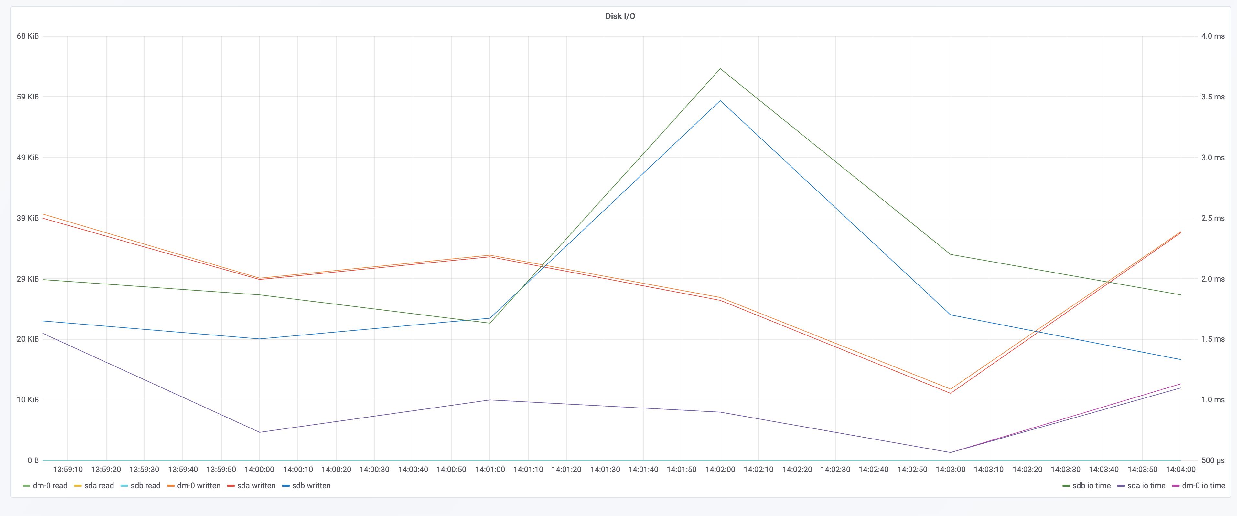Select dm-0 io time legend entry
Image resolution: width=1237 pixels, height=516 pixels.
[1203, 485]
